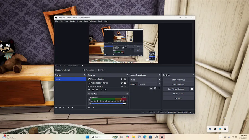Image resolution: width=249 pixels, height=140 pixels.
Task: Move scene down with arrow icon
Action: click(x=72, y=107)
